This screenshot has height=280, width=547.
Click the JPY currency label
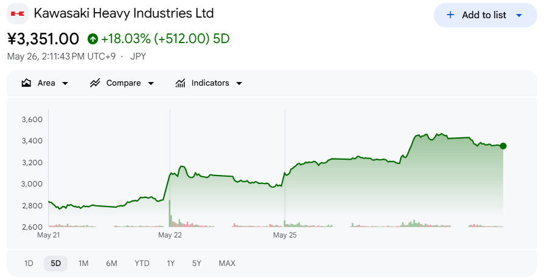click(138, 56)
